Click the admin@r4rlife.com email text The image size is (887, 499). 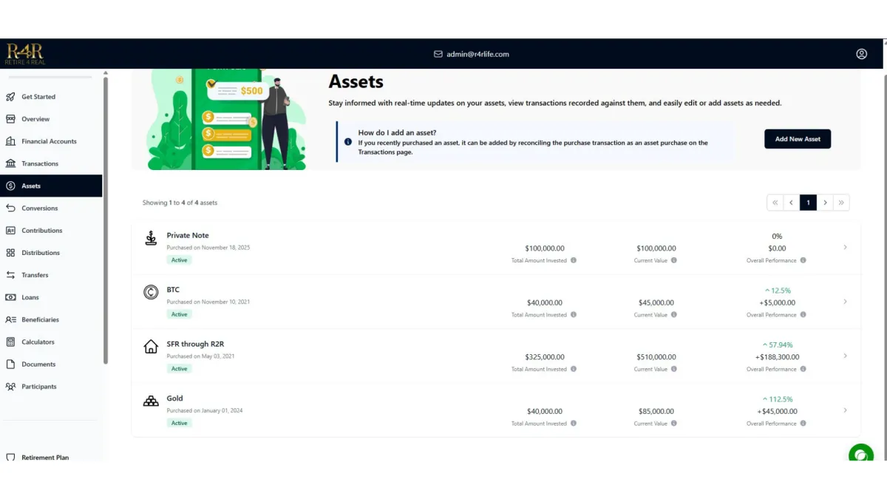pyautogui.click(x=478, y=54)
